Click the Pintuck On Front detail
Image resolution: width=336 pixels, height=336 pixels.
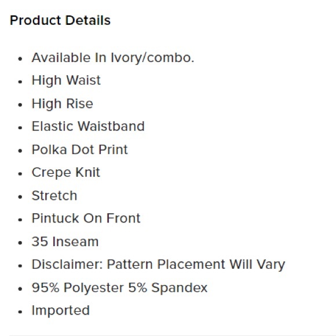point(86,218)
